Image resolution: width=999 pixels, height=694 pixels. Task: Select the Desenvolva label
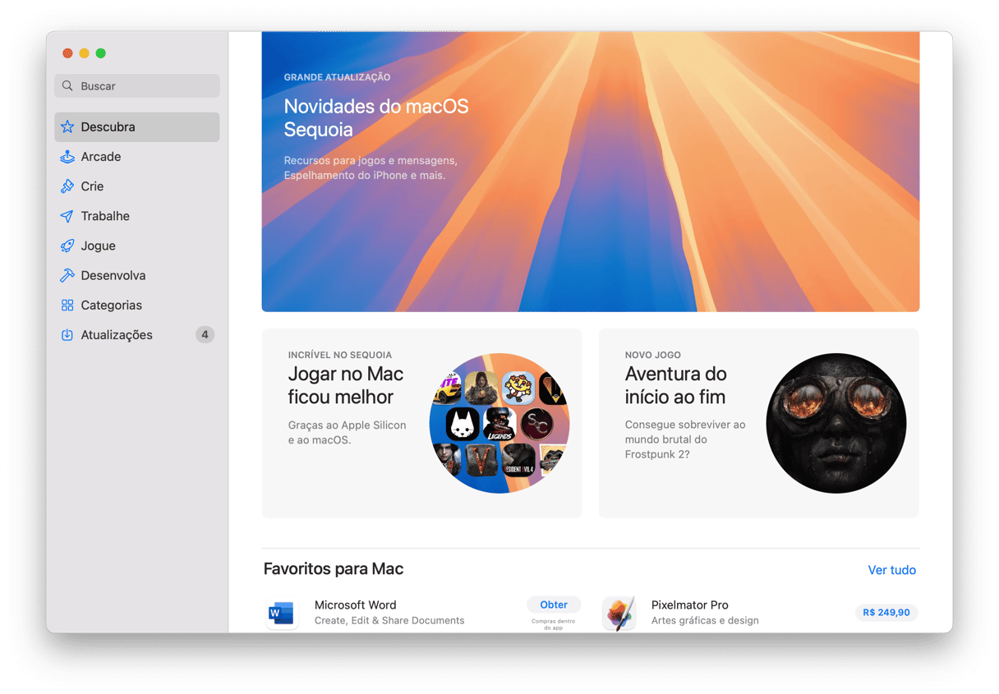113,275
